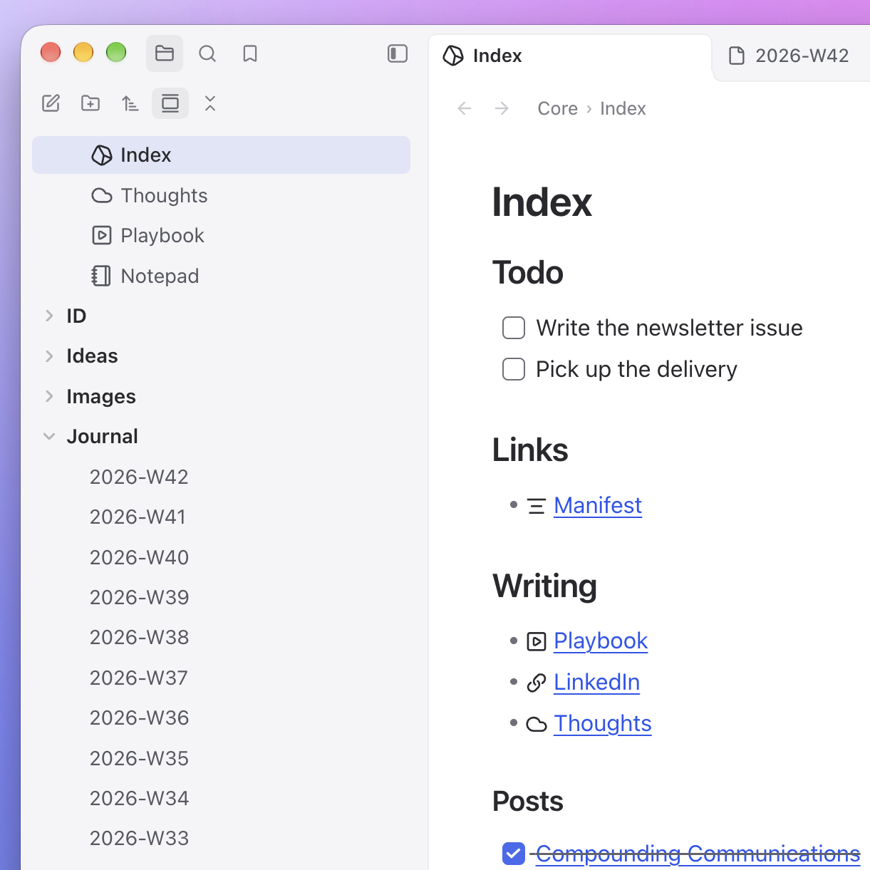Collapse the Journal folder
The width and height of the screenshot is (870, 870).
pos(49,436)
